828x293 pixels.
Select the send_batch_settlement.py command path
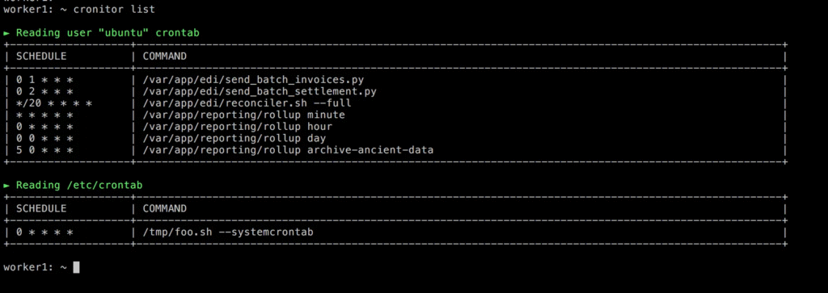(260, 92)
